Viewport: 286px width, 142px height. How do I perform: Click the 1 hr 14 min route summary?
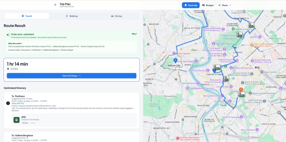click(17, 64)
